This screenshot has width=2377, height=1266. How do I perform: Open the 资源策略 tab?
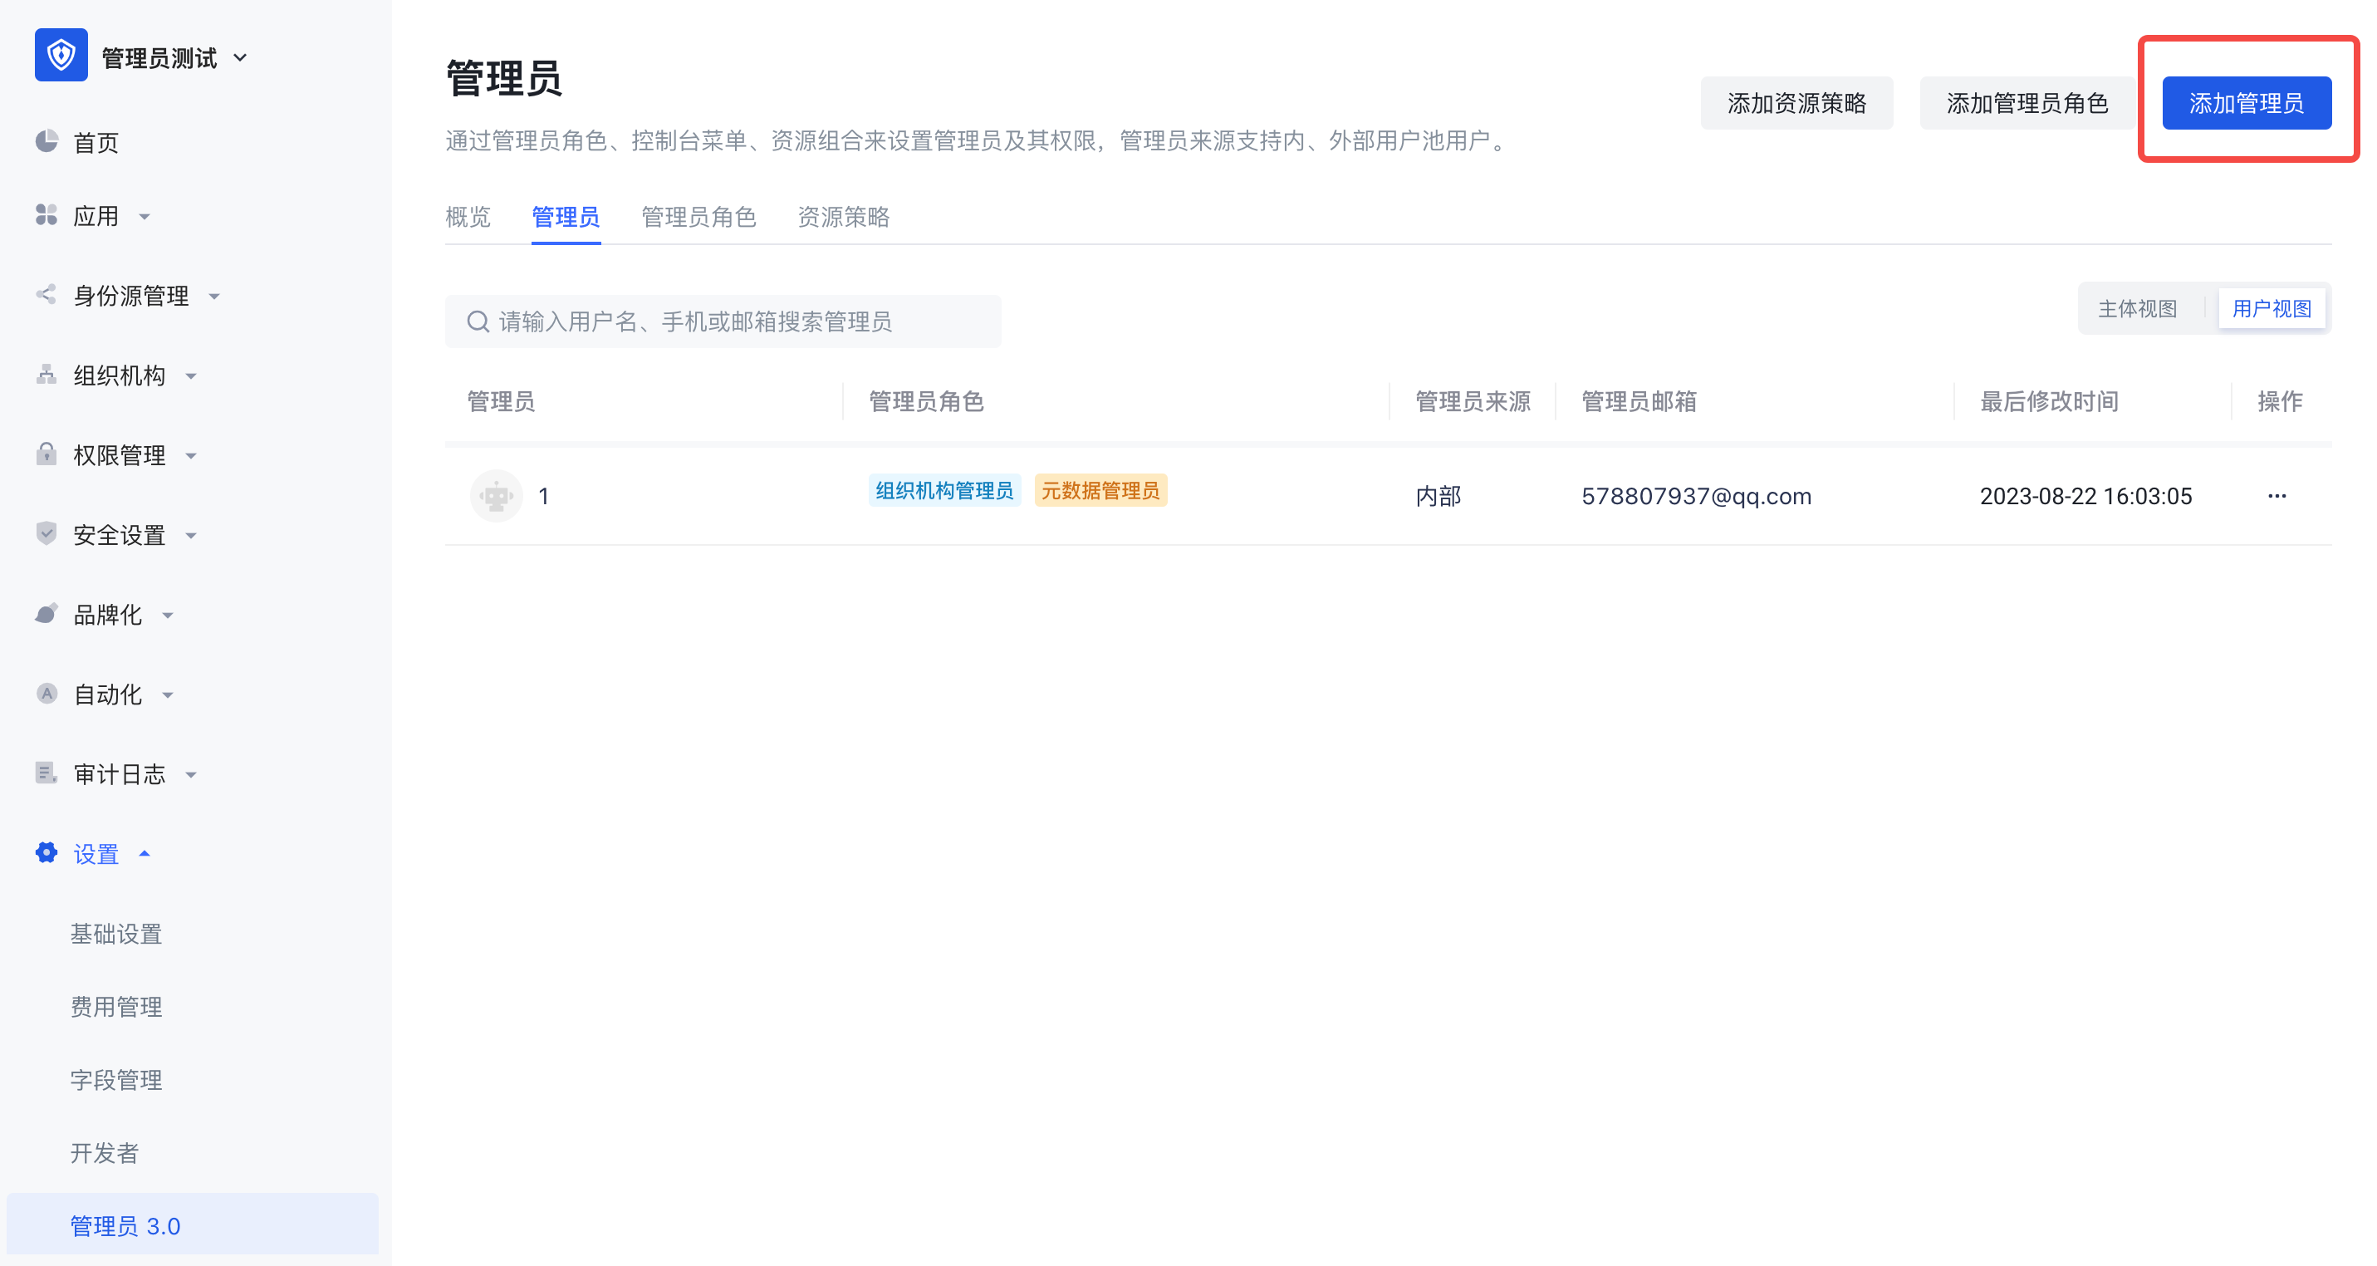[842, 217]
